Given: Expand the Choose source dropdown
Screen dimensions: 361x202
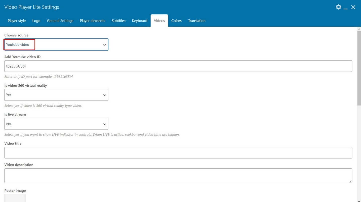Looking at the screenshot, I should (56, 44).
